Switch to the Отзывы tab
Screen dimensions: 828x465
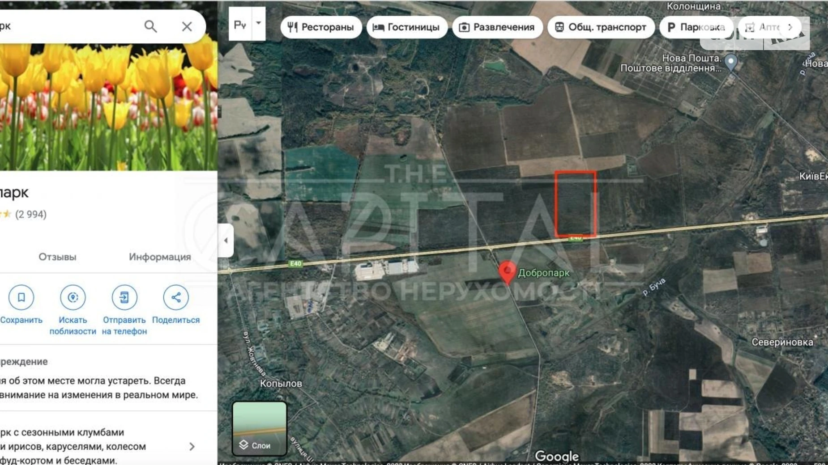click(x=57, y=257)
